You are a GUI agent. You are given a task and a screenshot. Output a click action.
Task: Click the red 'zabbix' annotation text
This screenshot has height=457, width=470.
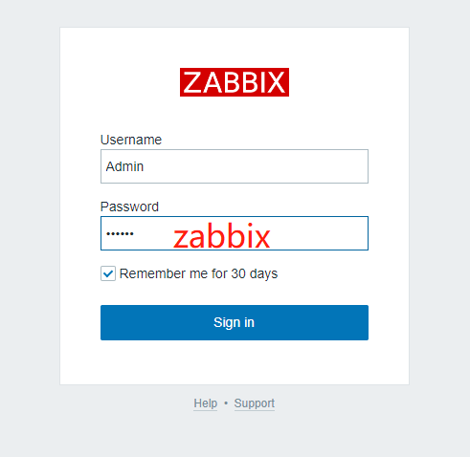coord(222,236)
